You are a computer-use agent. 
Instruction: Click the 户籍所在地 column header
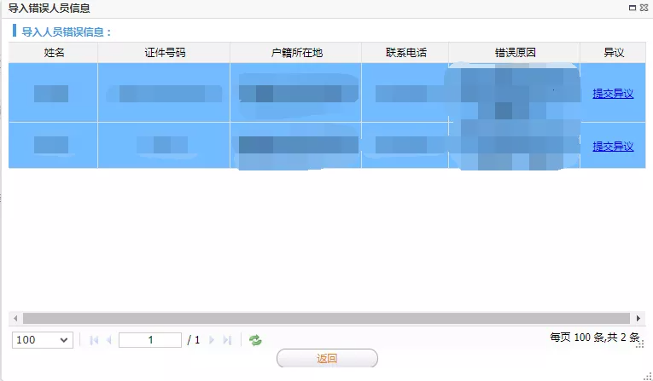point(295,53)
